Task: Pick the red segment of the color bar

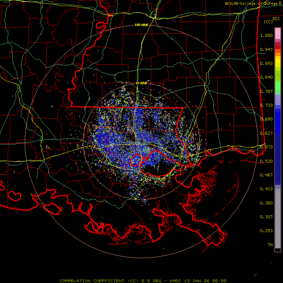Action: (x=278, y=47)
